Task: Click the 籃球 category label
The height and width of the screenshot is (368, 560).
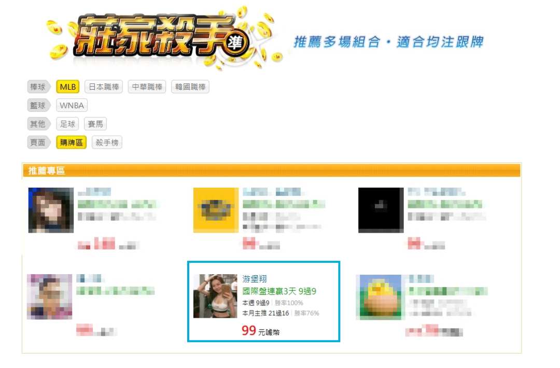Action: [x=38, y=105]
